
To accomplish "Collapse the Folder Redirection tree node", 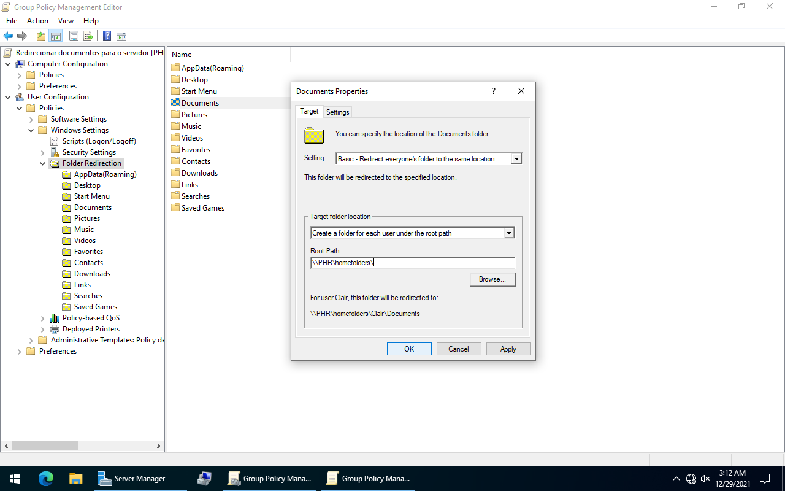I will (x=43, y=164).
